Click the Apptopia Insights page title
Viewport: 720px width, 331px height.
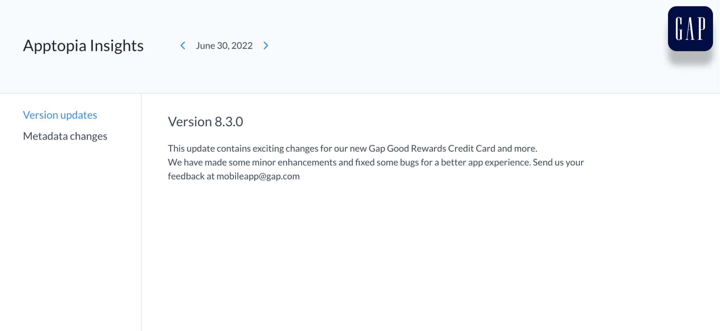pos(83,46)
